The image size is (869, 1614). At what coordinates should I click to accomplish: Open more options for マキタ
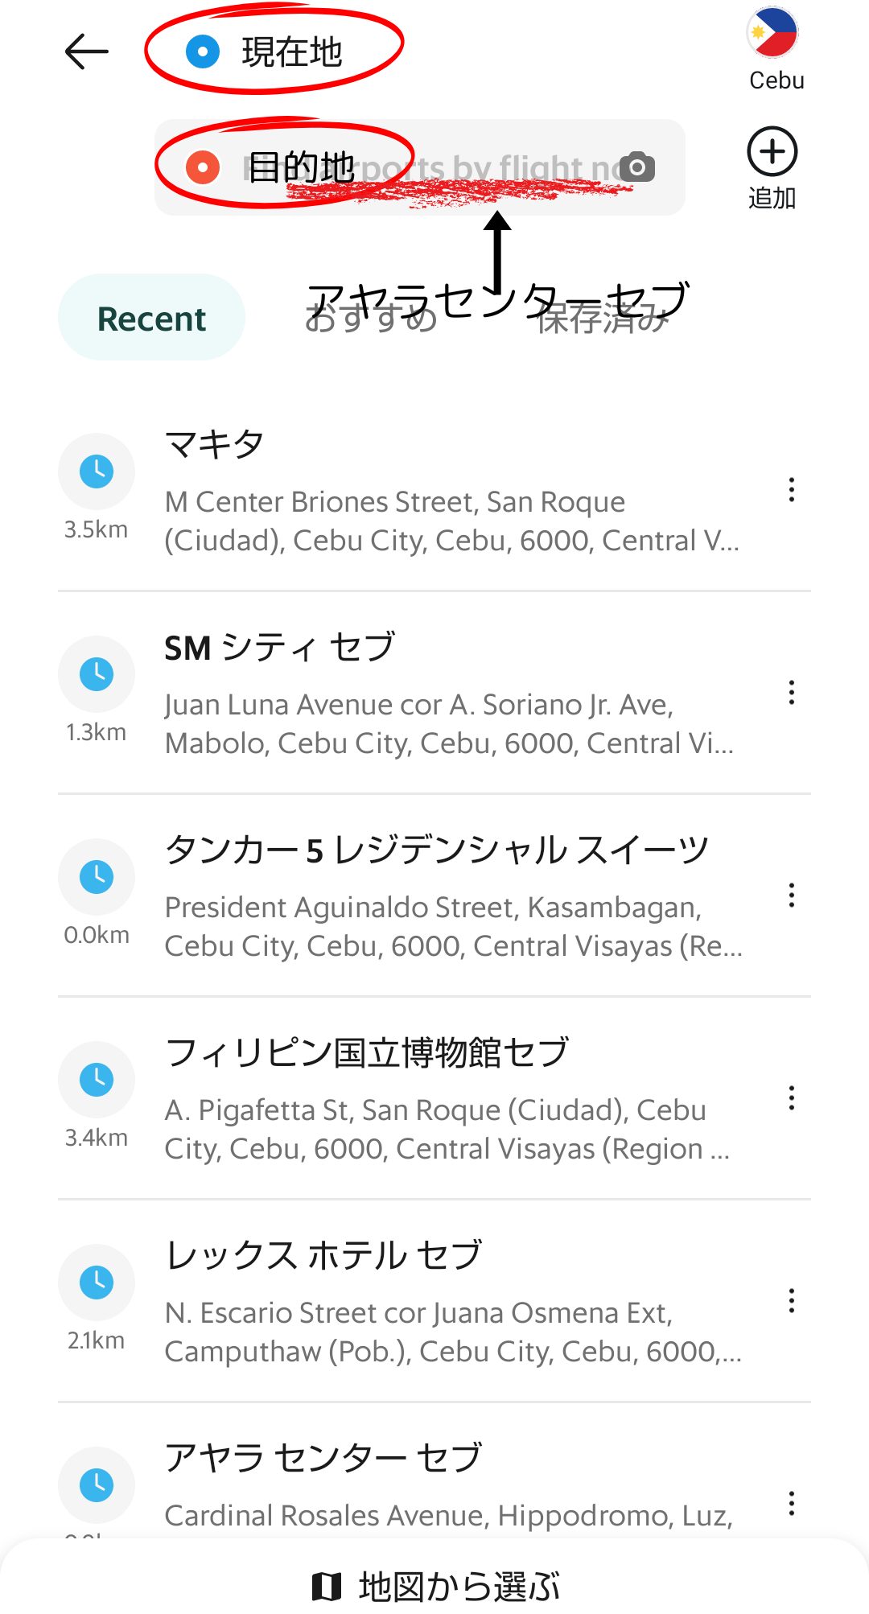click(792, 490)
